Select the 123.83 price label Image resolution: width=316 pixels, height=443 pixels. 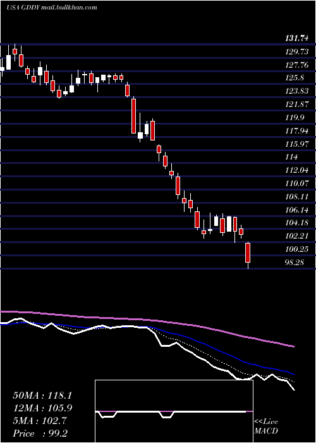coord(296,90)
